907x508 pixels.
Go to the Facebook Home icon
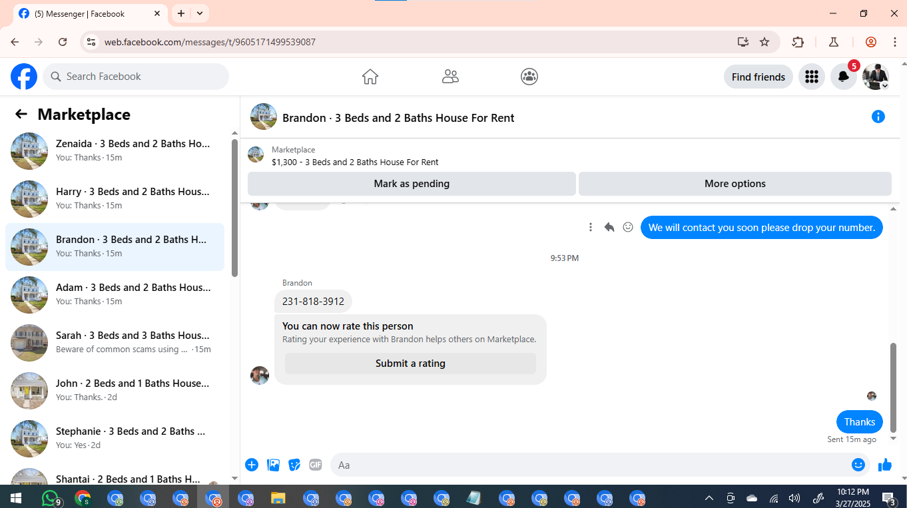click(370, 77)
